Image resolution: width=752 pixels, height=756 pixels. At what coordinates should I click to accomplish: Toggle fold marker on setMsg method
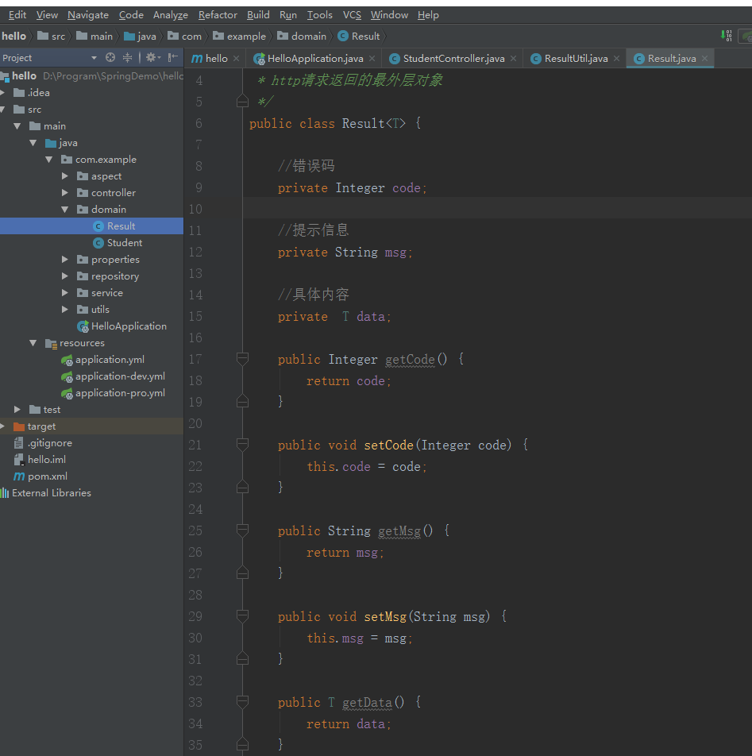242,617
